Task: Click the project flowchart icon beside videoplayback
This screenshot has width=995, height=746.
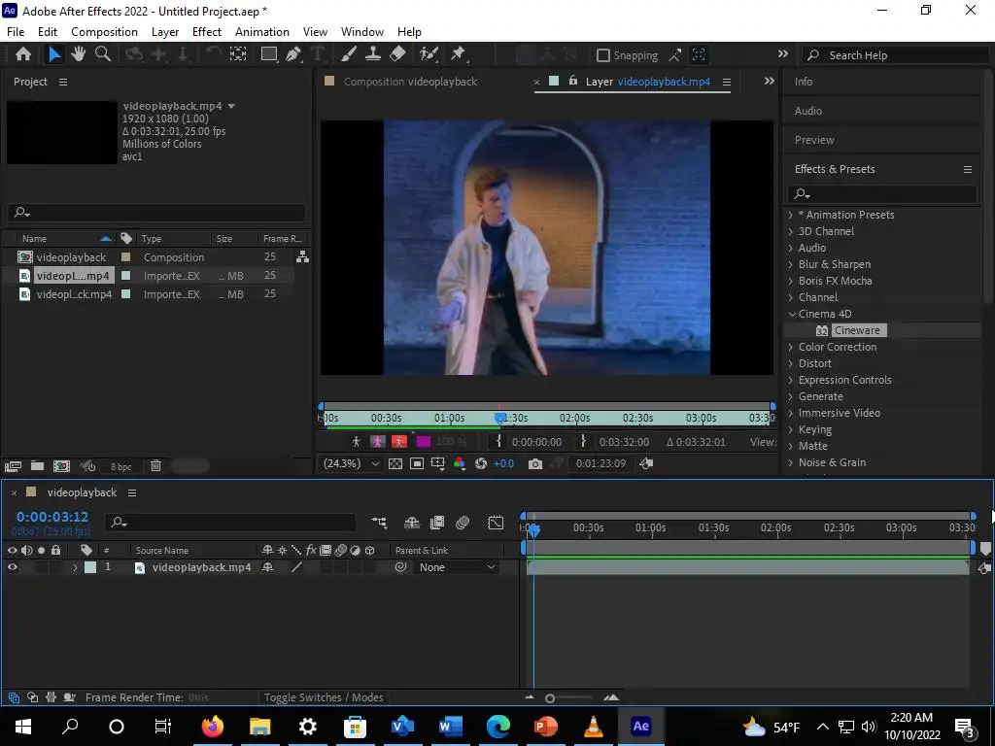Action: [303, 256]
